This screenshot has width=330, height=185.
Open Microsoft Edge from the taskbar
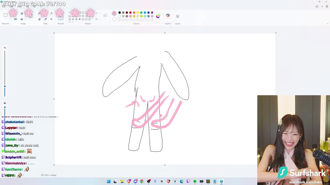tap(181, 181)
